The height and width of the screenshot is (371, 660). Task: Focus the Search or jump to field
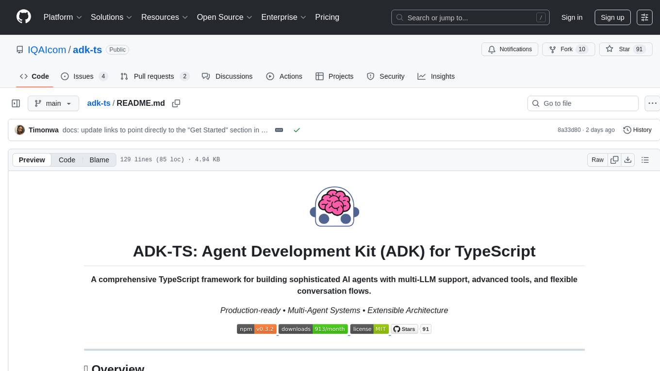tap(470, 17)
